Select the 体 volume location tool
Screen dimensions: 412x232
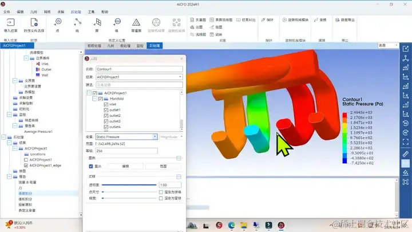coord(117,22)
